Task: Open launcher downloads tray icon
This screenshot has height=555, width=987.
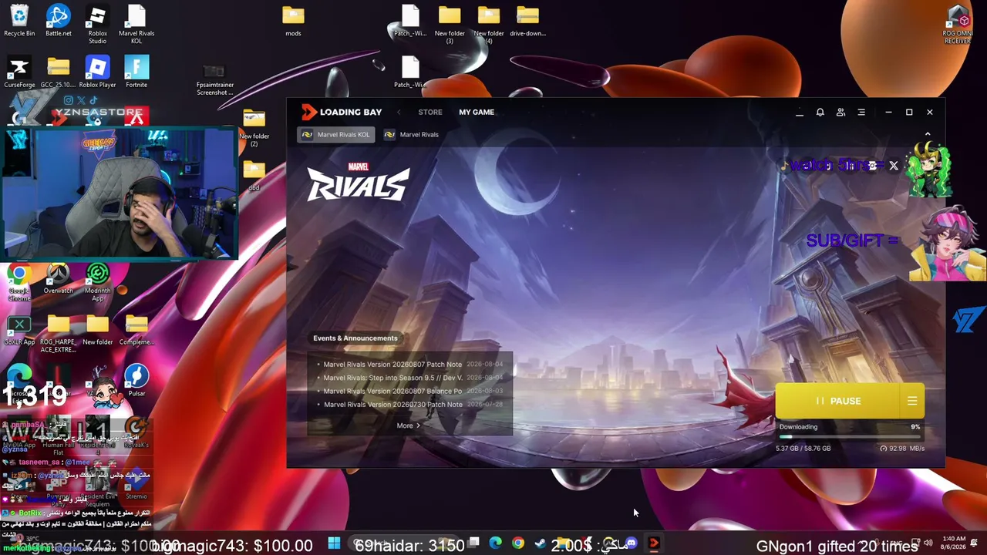Action: [x=799, y=113]
